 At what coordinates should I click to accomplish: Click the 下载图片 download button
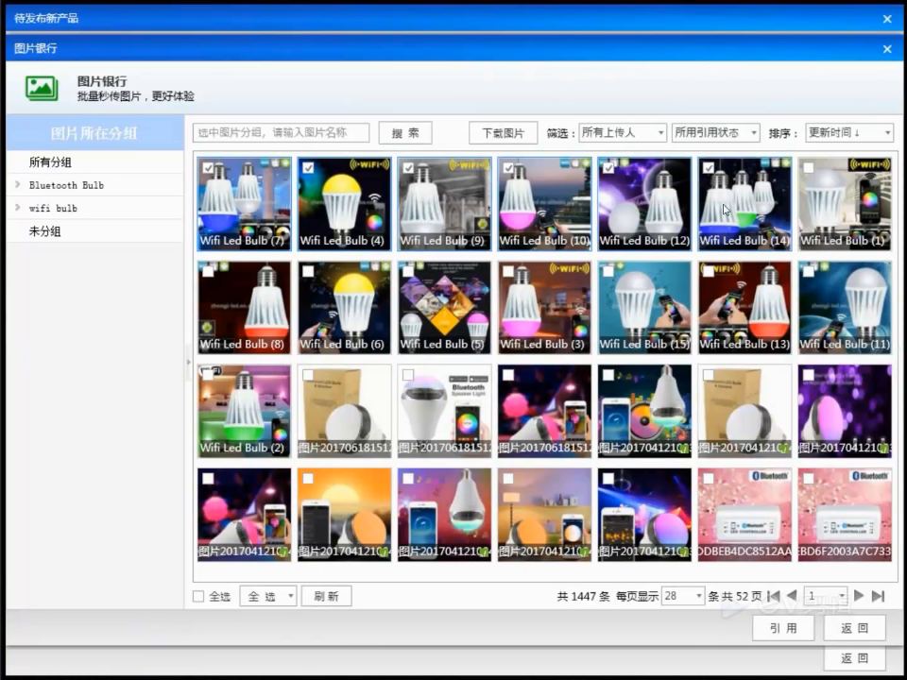504,133
